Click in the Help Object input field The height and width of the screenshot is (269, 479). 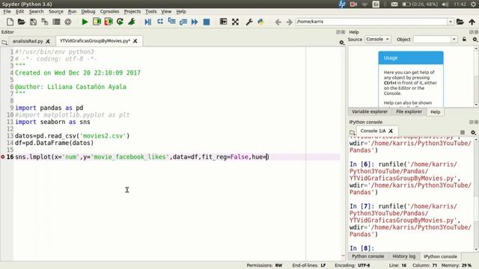432,39
